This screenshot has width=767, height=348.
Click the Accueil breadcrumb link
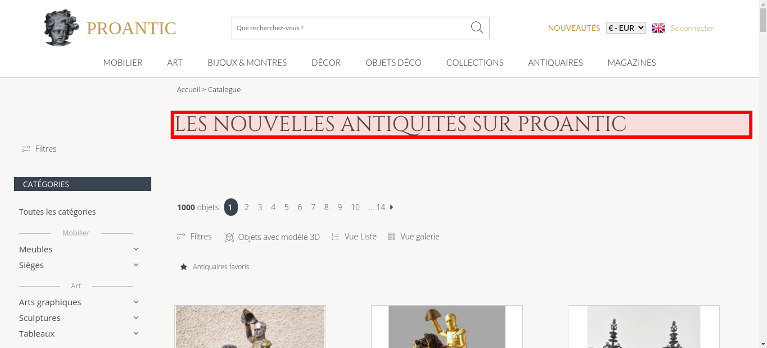tap(188, 89)
